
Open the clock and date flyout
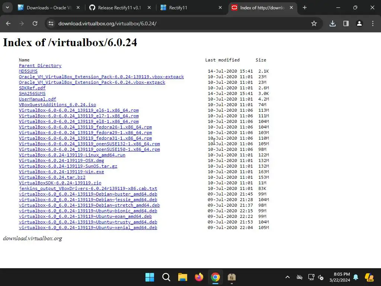pyautogui.click(x=340, y=277)
